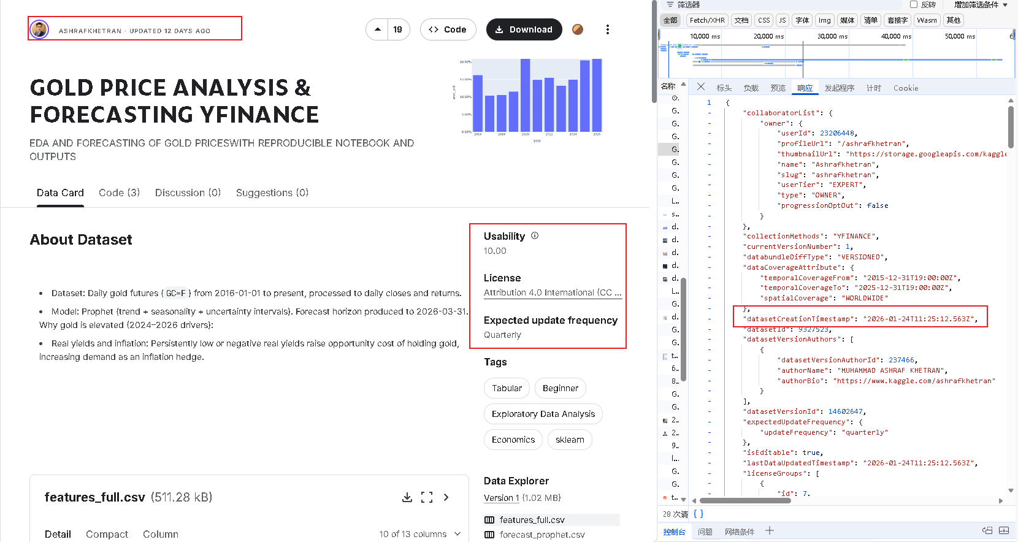Screen dimensions: 1018x542
Task: Collapse the dataCoverageAttribute JSON fold marker
Action: (710, 267)
